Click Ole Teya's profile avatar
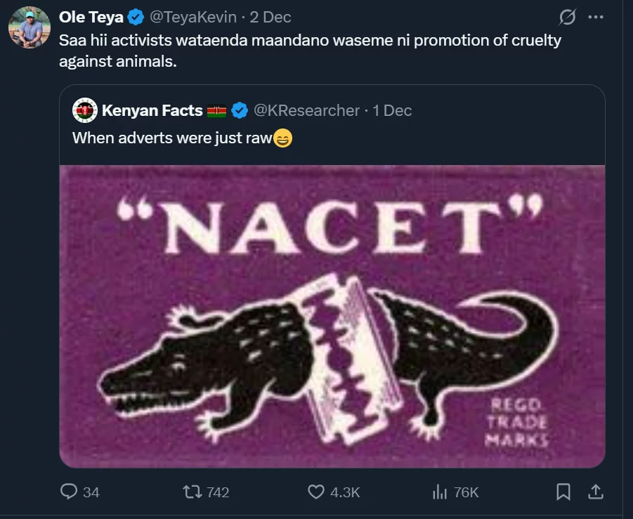This screenshot has width=633, height=519. click(x=30, y=28)
